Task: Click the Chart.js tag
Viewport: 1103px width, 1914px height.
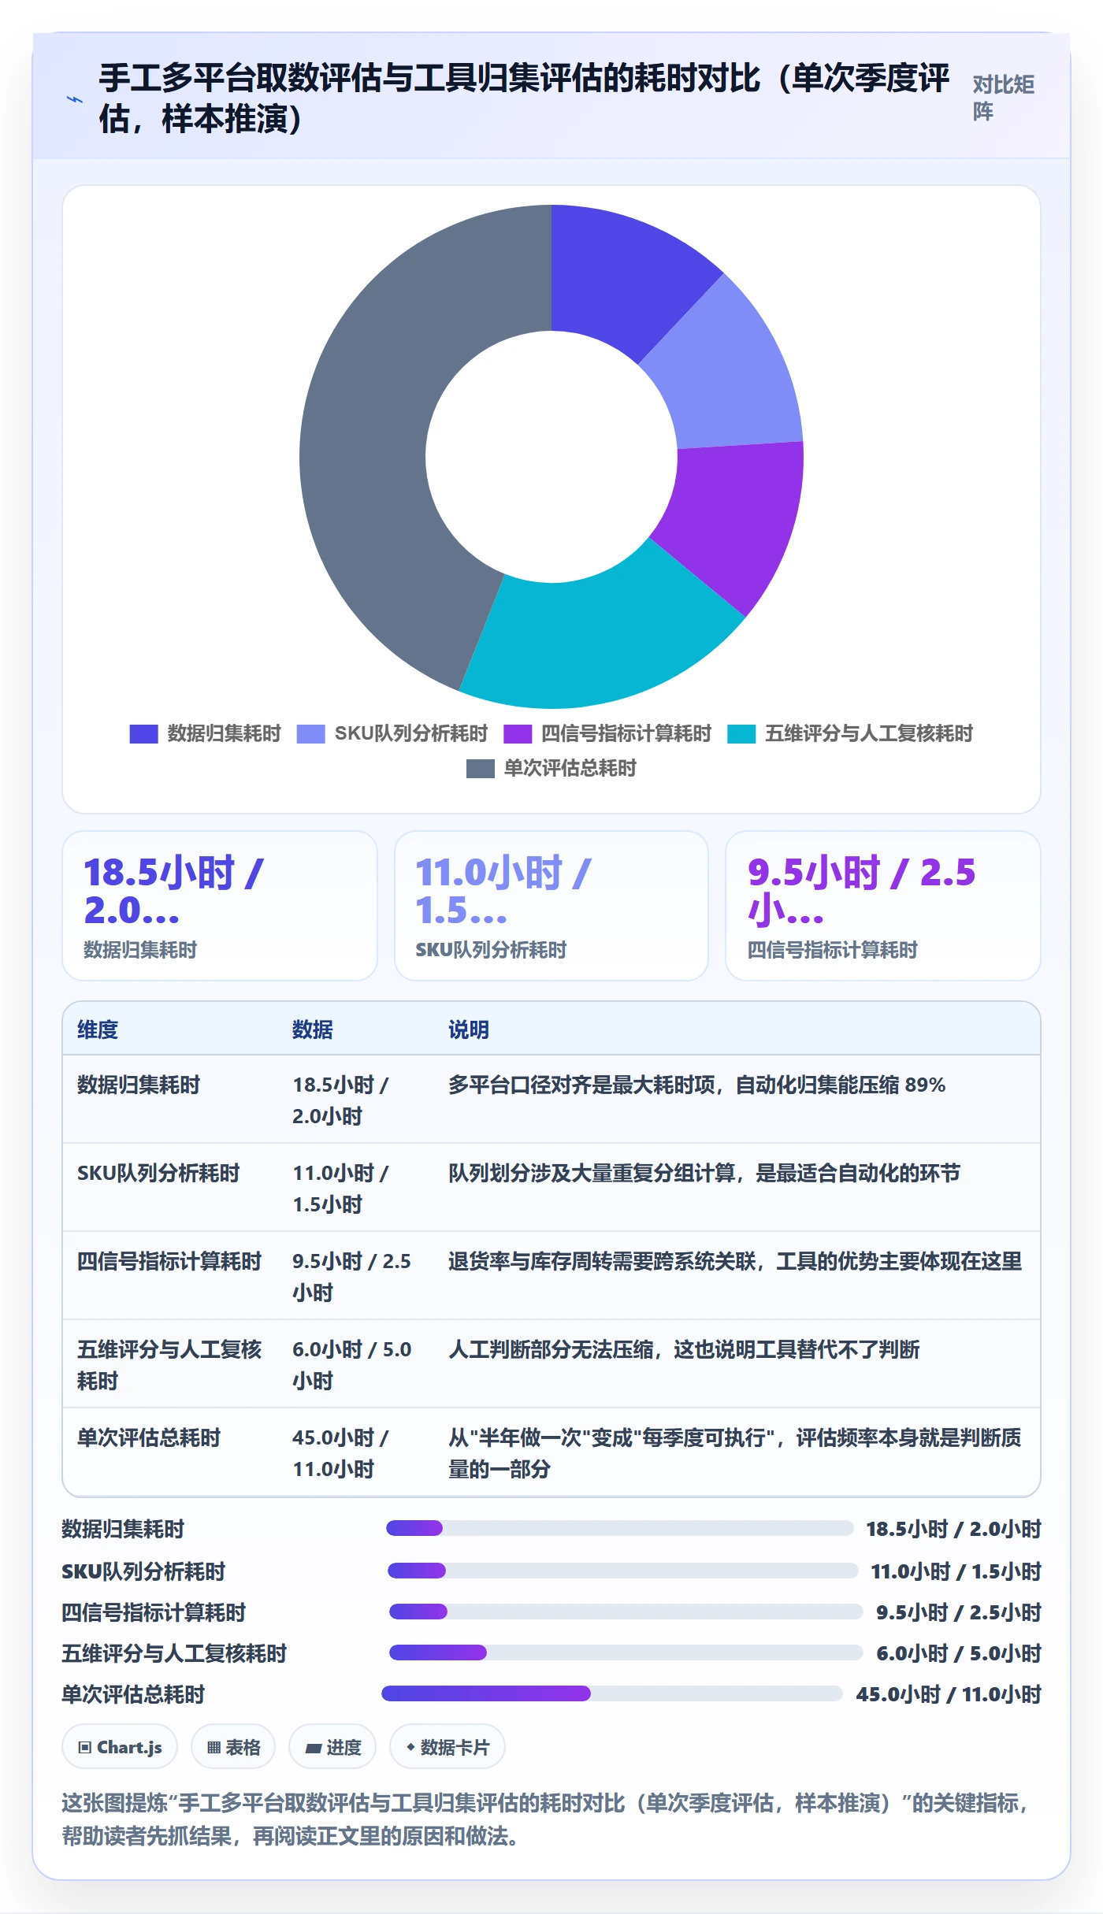Action: [x=120, y=1747]
